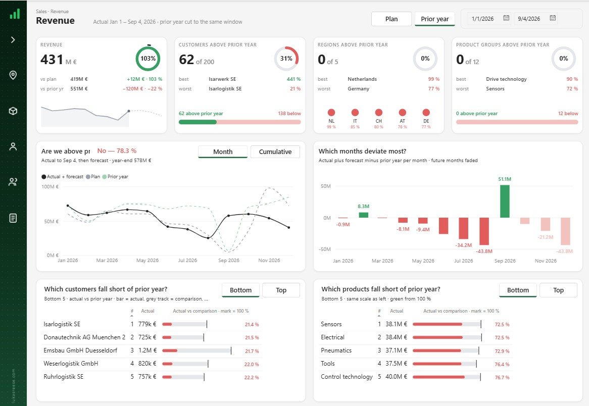Select the IT region red dot
This screenshot has height=406, width=589.
click(x=355, y=112)
